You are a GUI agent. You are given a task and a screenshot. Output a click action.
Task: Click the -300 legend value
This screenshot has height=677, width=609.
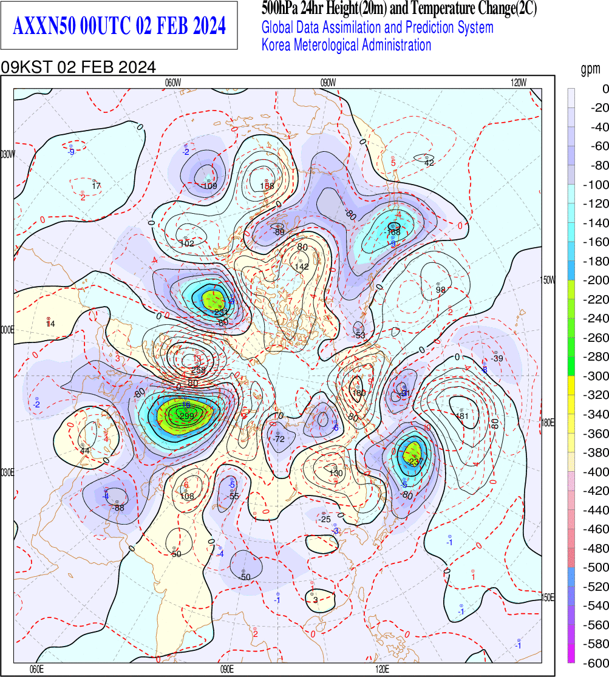coord(596,376)
